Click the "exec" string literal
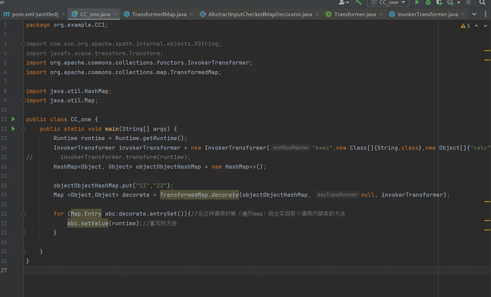This screenshot has height=297, width=491. point(322,148)
